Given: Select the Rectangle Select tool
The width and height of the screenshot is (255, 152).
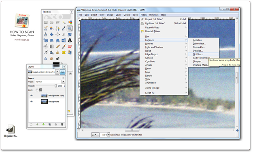Looking at the screenshot, I should pyautogui.click(x=46, y=22).
